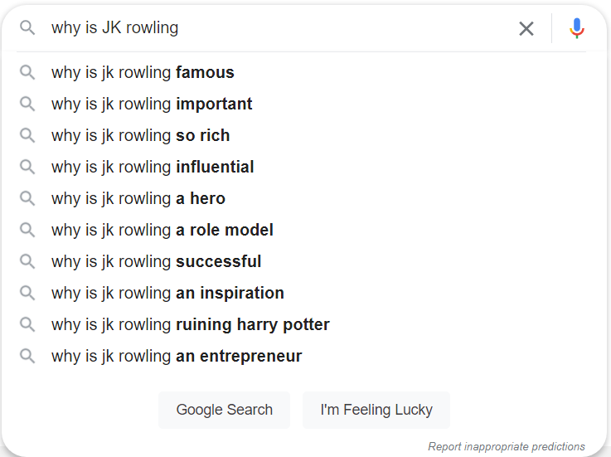
Task: Click magnifier icon beside 'a hero' suggestion
Action: (27, 198)
